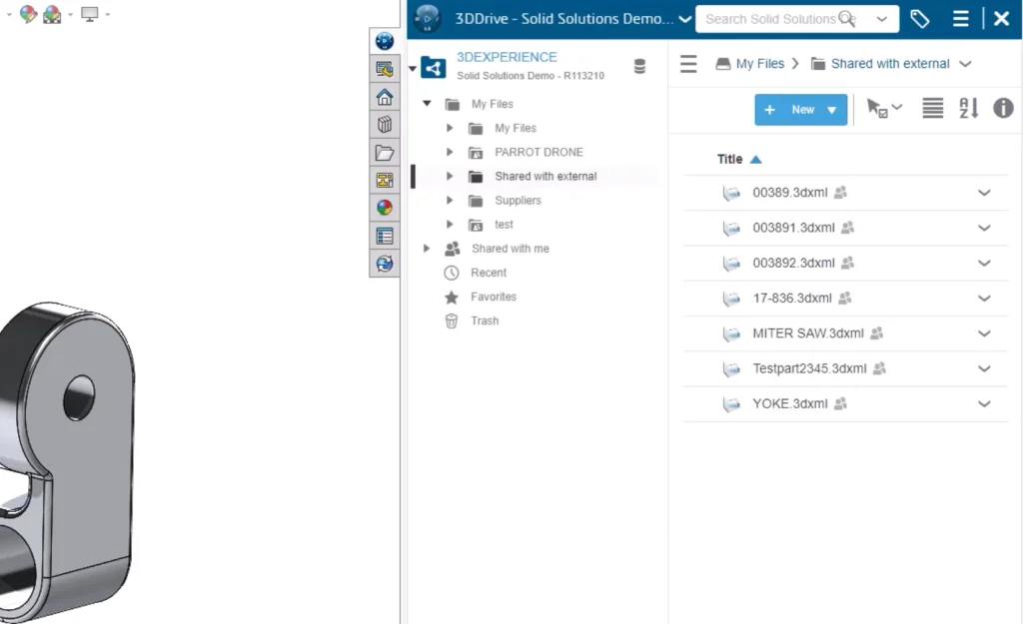Open the globe refresh tab in task pane

pos(385,264)
